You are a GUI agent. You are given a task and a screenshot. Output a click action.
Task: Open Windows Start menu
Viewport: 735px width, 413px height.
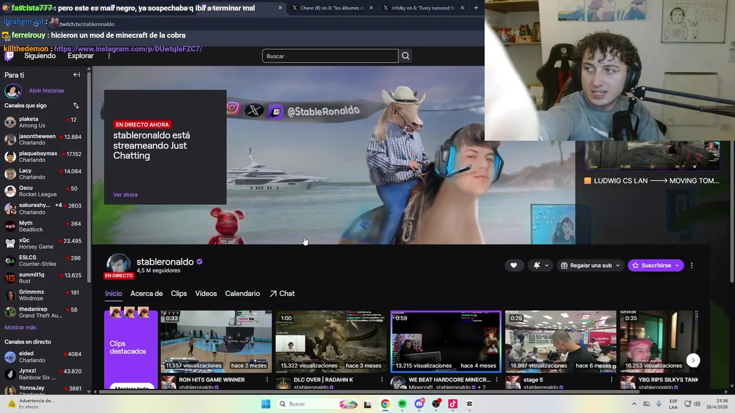point(266,404)
